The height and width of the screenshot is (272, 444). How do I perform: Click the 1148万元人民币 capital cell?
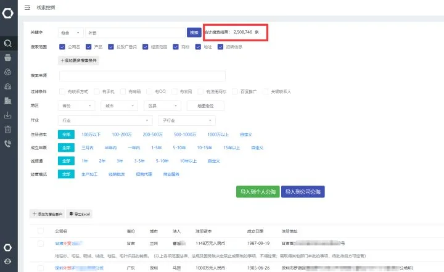[x=210, y=244]
